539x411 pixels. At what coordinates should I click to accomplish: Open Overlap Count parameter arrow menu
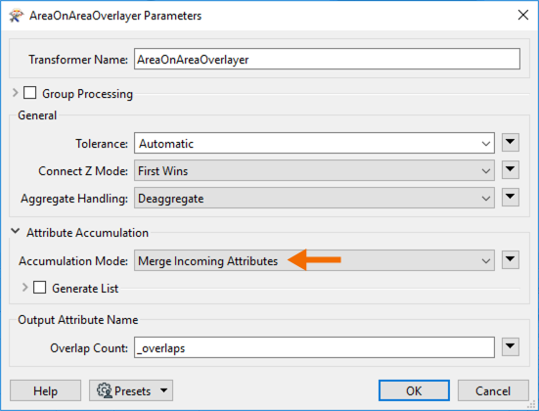[x=510, y=346]
